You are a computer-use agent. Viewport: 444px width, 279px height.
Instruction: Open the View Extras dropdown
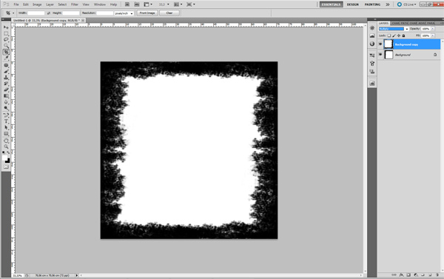click(148, 4)
